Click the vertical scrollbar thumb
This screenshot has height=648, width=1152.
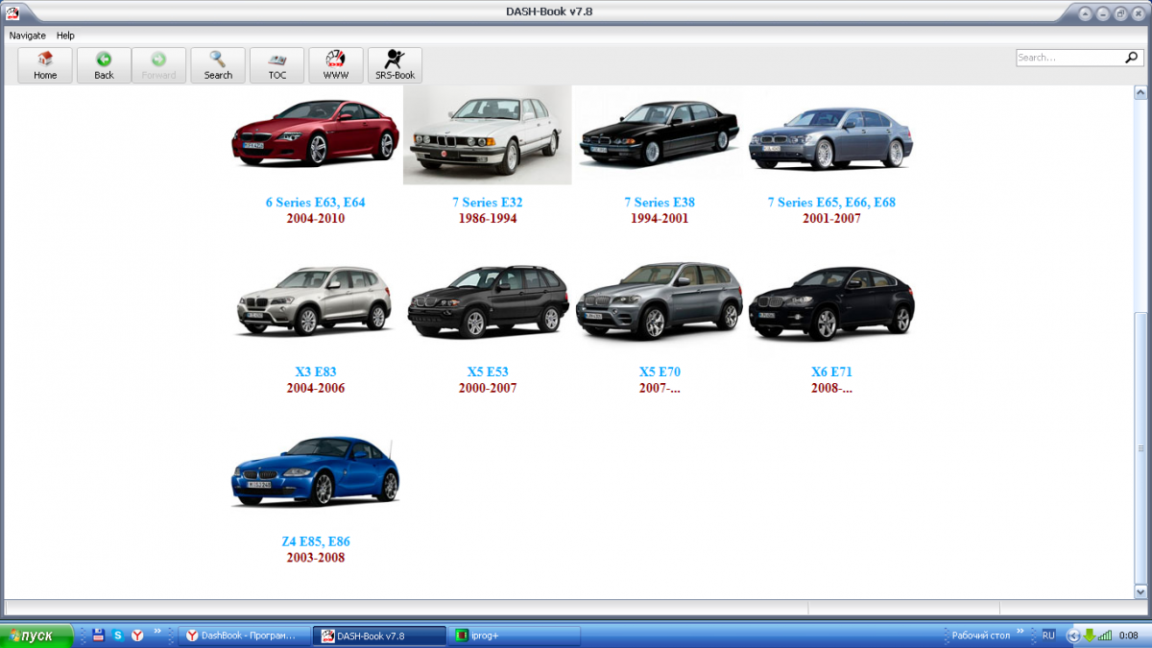1140,446
